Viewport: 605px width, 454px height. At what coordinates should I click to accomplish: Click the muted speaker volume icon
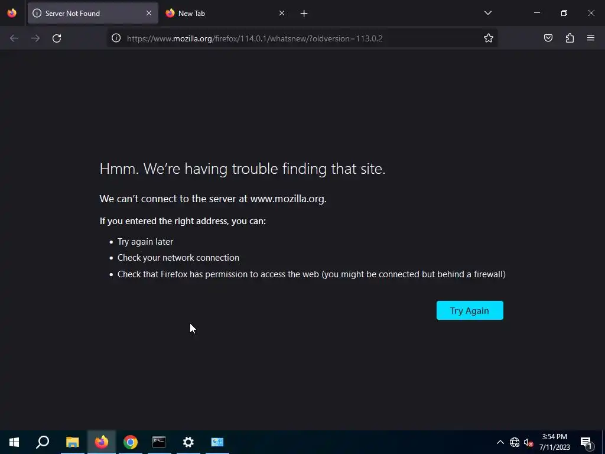[x=528, y=442]
